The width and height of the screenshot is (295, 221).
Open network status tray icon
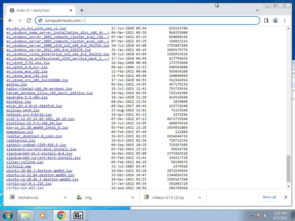pyautogui.click(x=252, y=216)
